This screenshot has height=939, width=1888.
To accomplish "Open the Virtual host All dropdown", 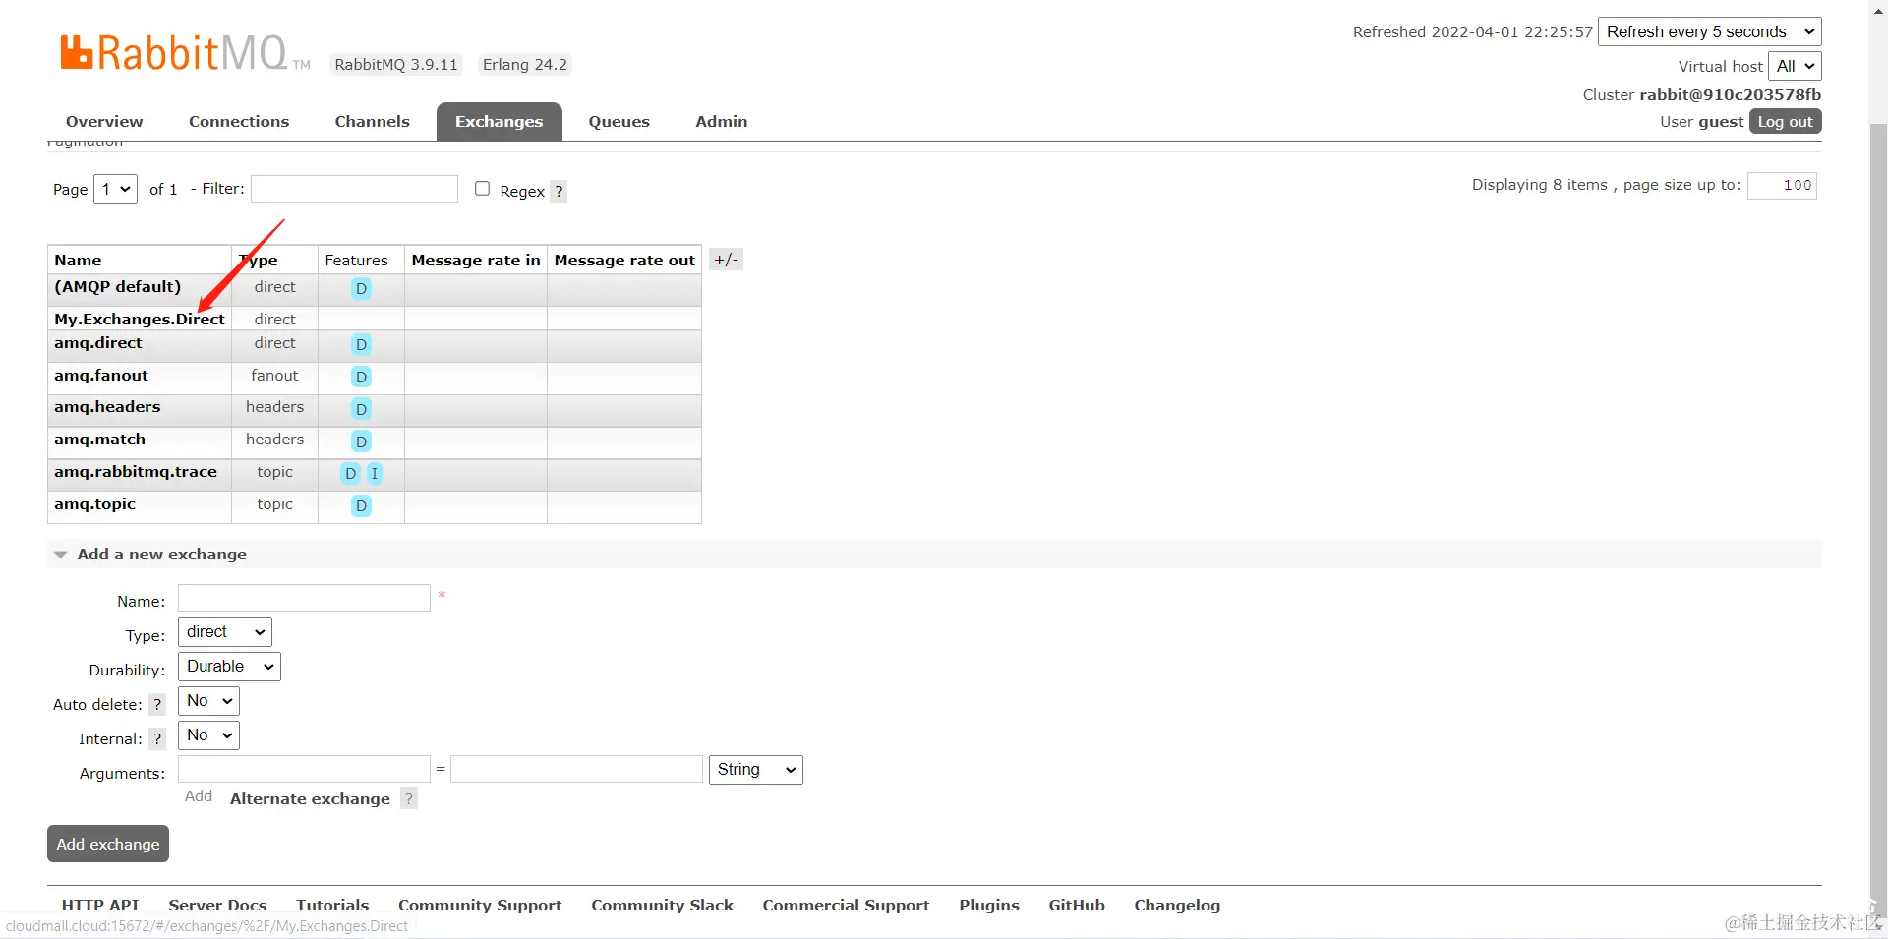I will click(x=1795, y=66).
